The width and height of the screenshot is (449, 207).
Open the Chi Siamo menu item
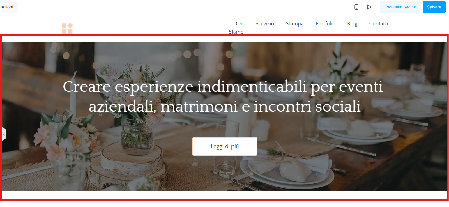click(x=236, y=28)
